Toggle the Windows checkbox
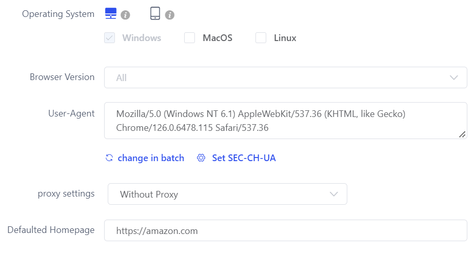The image size is (474, 254). pyautogui.click(x=109, y=38)
